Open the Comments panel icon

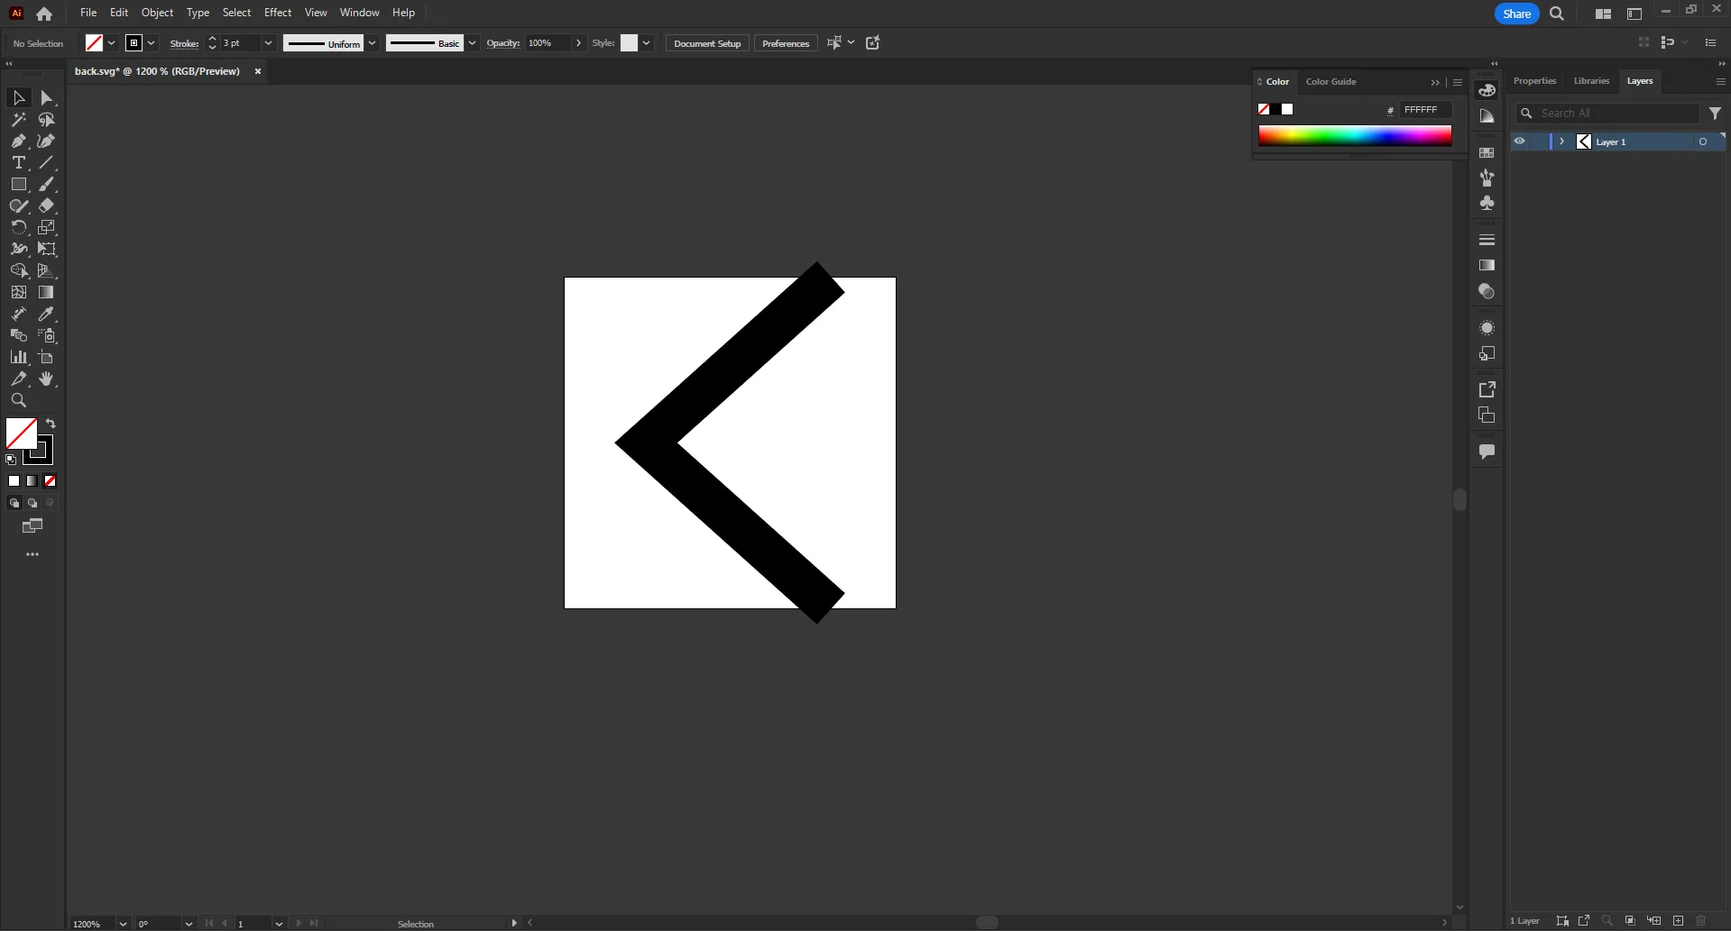tap(1487, 452)
